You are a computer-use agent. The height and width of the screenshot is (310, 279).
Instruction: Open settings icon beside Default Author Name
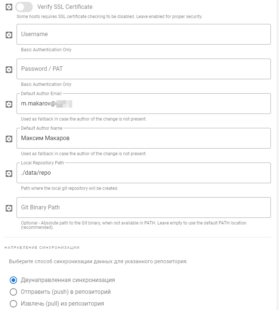(9, 139)
